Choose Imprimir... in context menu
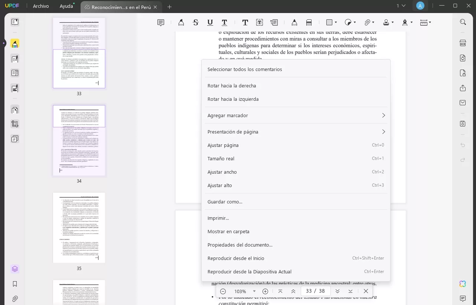Screen dimensions: 476x305 click(x=296, y=218)
